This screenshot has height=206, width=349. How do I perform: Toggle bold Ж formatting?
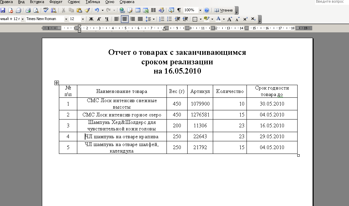point(91,19)
